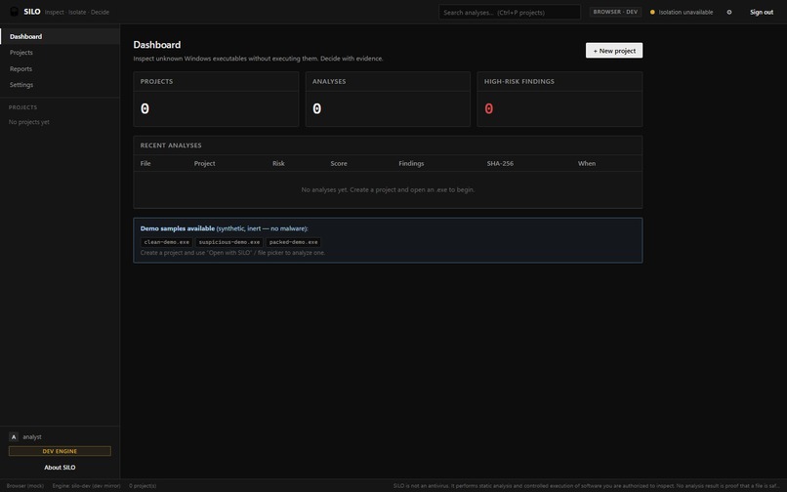Click 'Engine: silo-dev' in status bar
The height and width of the screenshot is (492, 787).
[x=86, y=486]
